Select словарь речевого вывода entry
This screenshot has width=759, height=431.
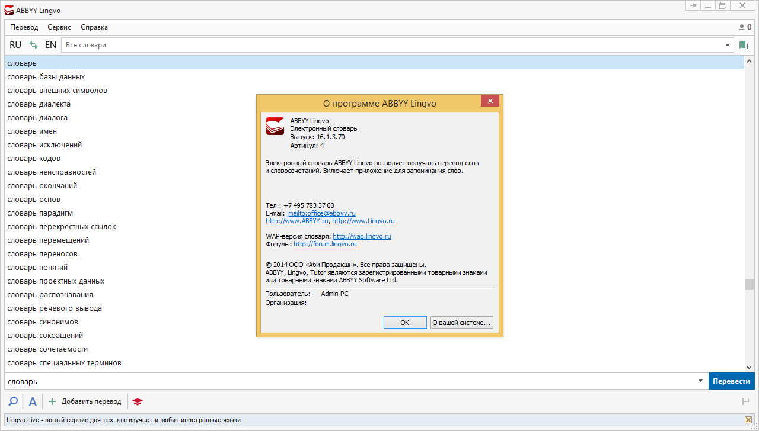click(x=374, y=308)
